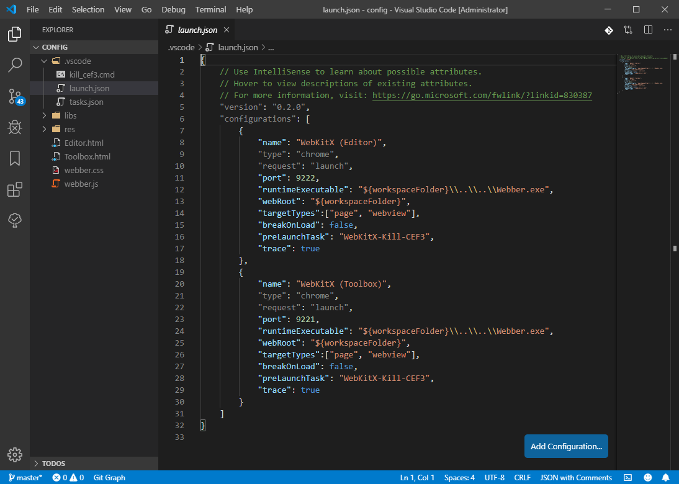Open the Explorer view in activity bar

coord(15,34)
